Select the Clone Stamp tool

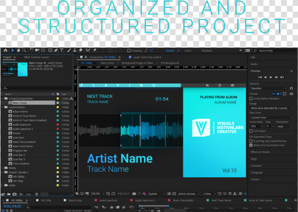tap(75, 50)
